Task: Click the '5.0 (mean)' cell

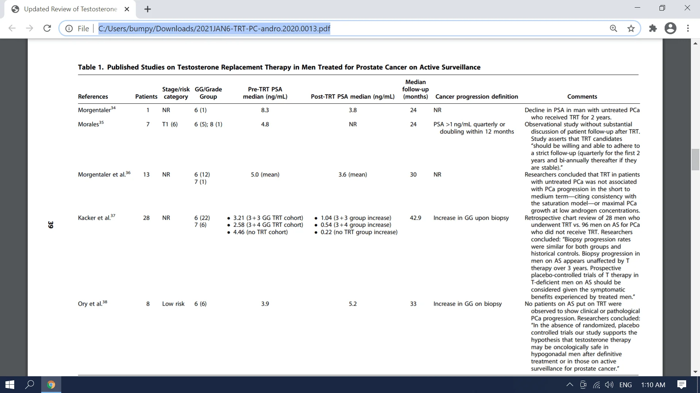Action: point(265,174)
